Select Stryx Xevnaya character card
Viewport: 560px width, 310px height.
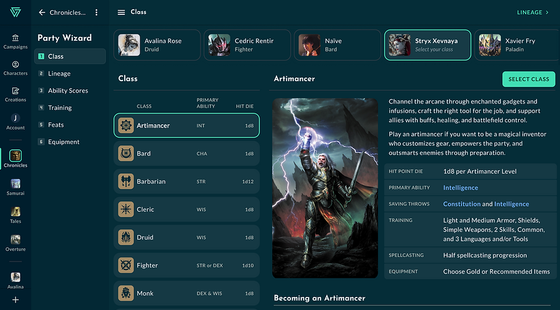point(428,45)
